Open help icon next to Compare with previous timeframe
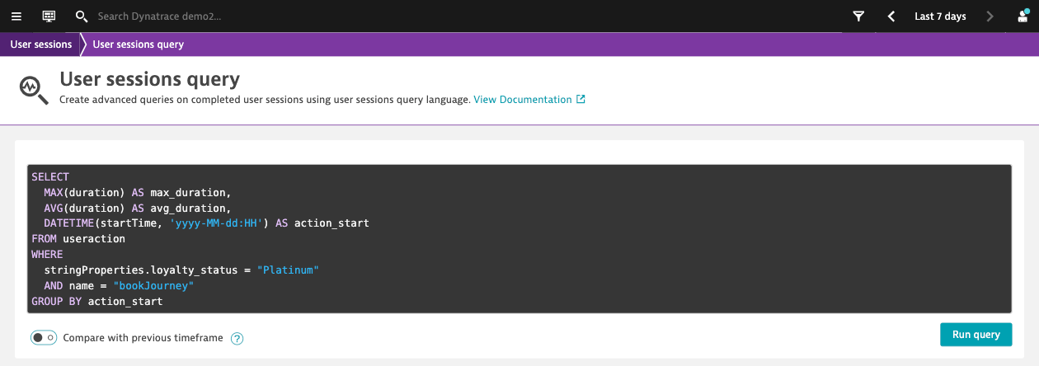1039x366 pixels. click(x=237, y=338)
